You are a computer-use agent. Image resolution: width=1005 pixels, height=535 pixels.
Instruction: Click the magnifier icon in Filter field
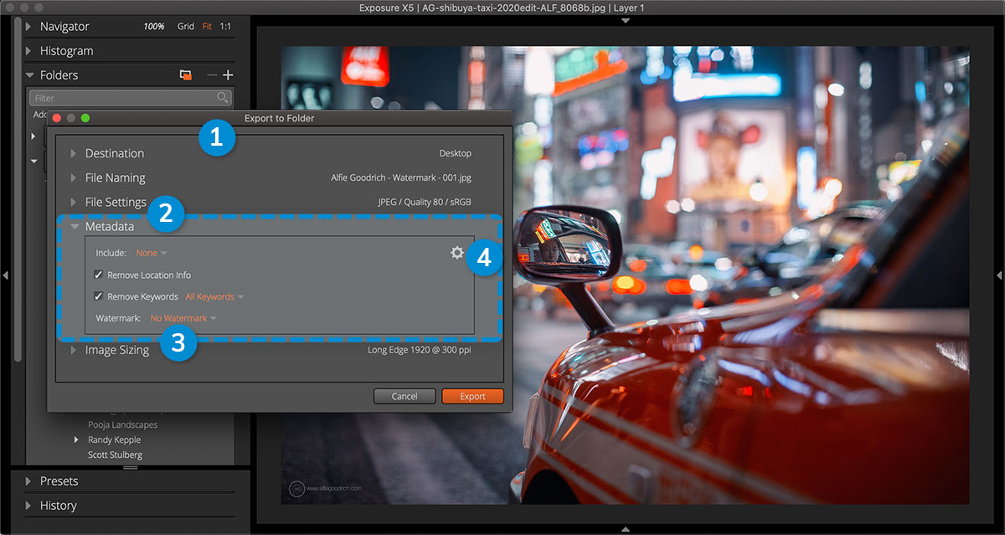pyautogui.click(x=222, y=98)
